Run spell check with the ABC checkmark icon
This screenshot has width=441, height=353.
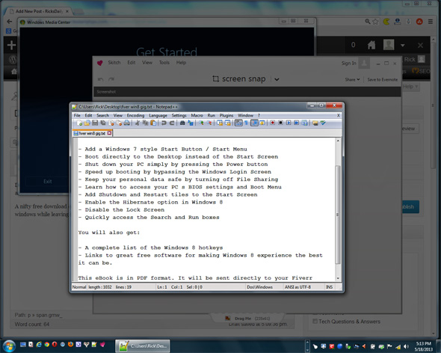tap(323, 123)
